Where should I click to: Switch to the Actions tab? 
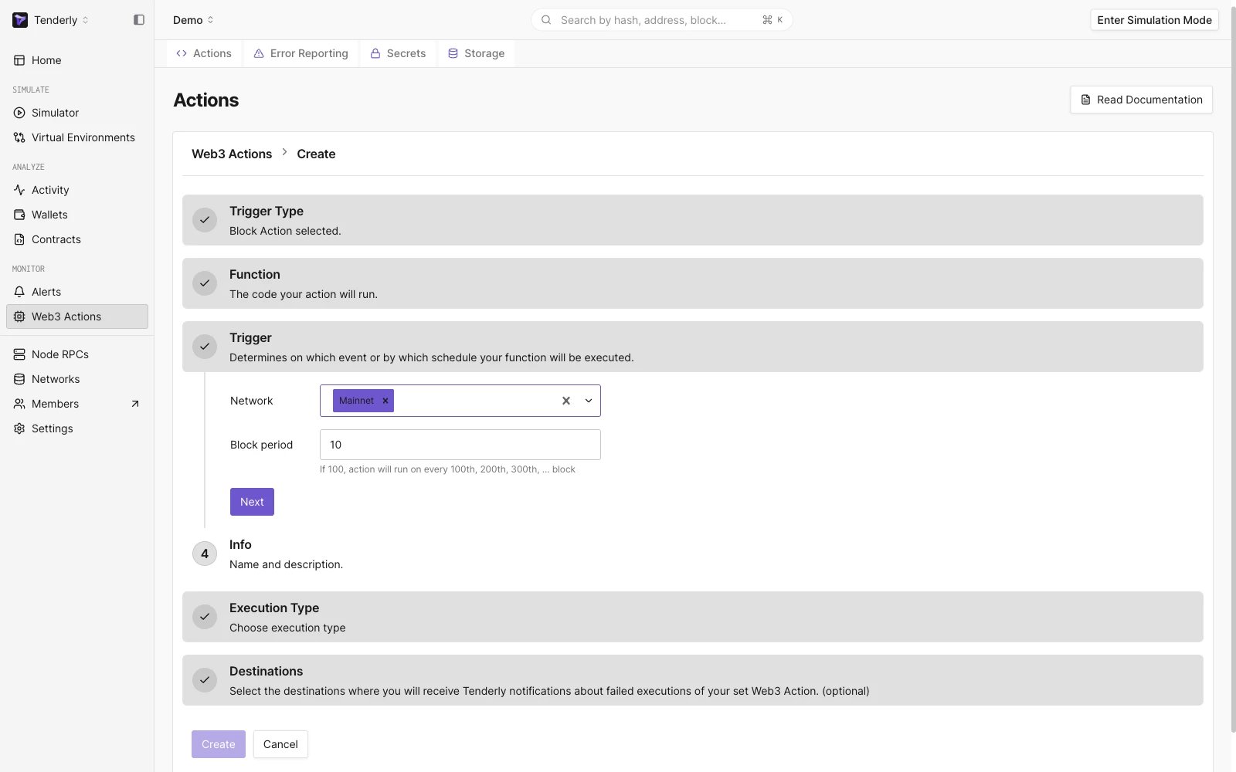pyautogui.click(x=204, y=53)
